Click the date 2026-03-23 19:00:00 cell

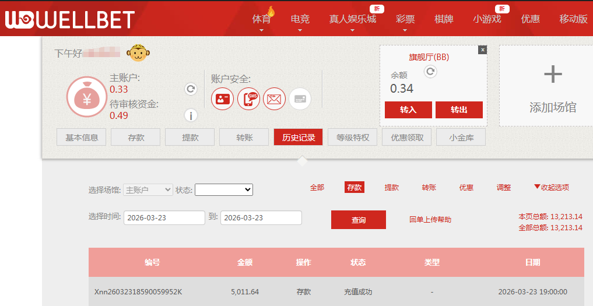(x=532, y=292)
